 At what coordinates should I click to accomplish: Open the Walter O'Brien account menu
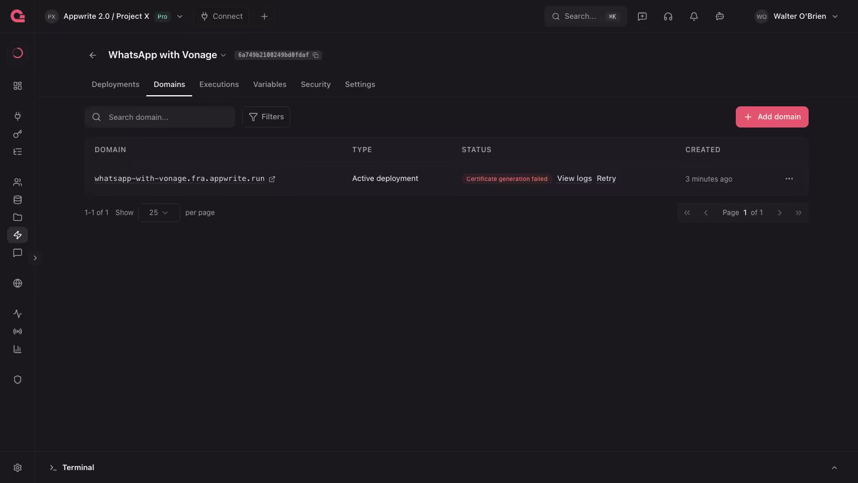point(796,16)
